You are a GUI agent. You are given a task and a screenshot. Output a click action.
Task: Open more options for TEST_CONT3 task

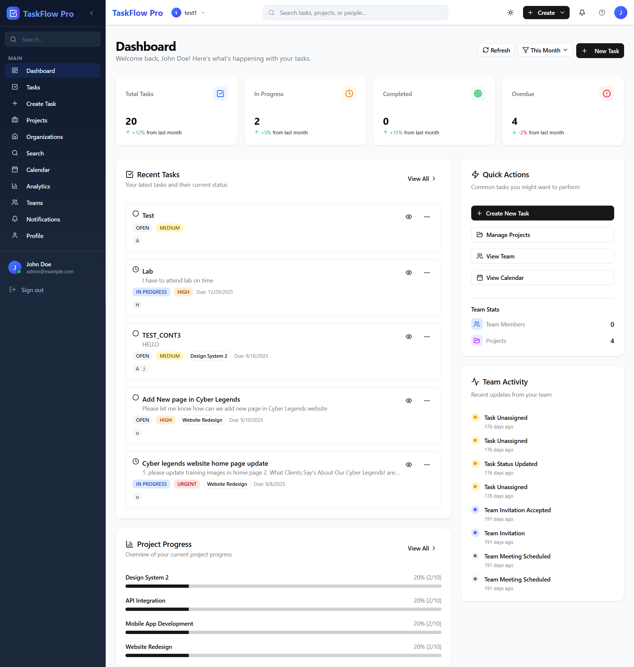[x=427, y=337]
